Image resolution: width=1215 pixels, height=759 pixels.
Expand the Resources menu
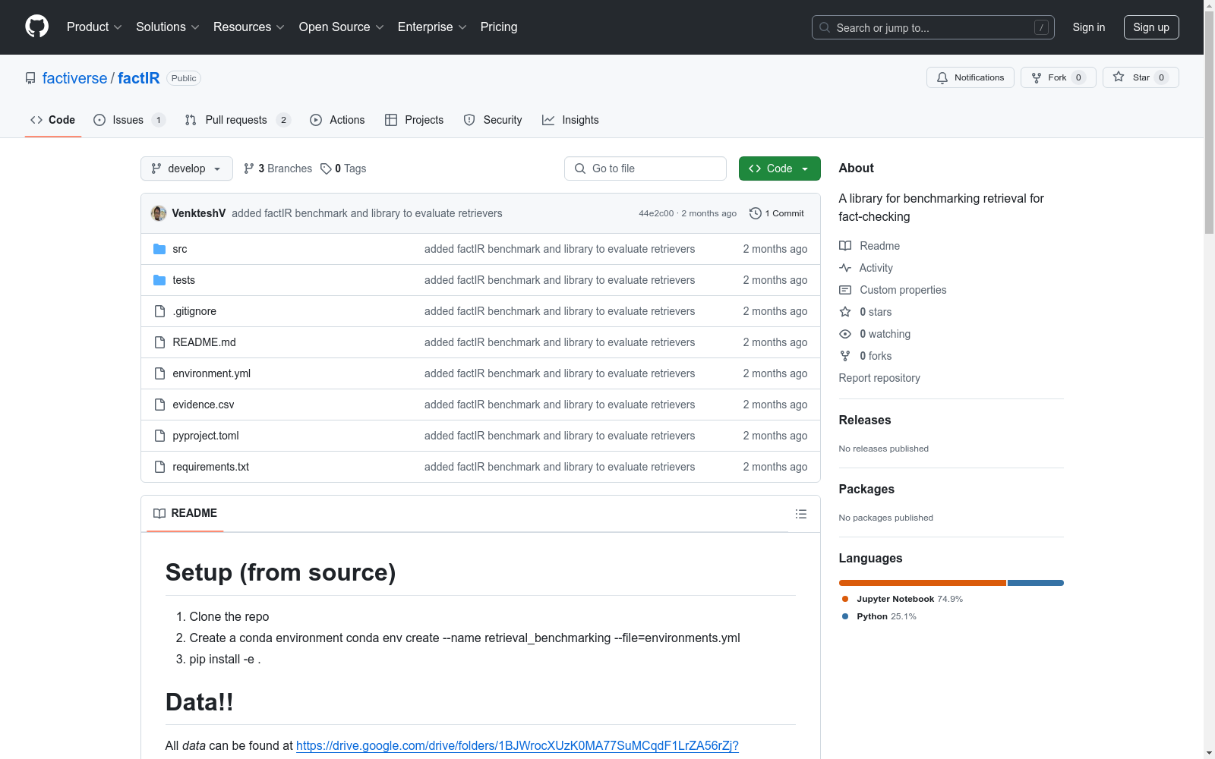[249, 27]
